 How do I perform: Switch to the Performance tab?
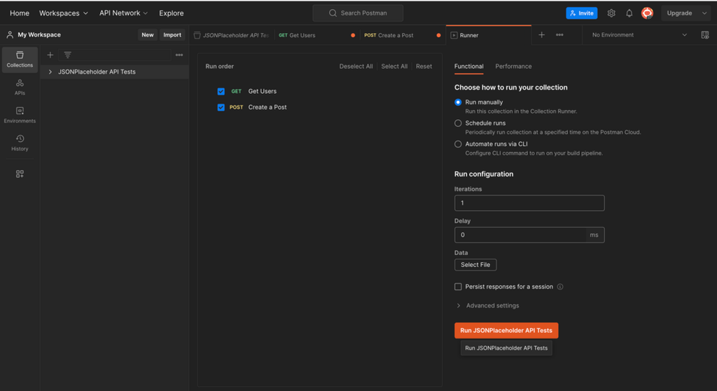pyautogui.click(x=513, y=67)
